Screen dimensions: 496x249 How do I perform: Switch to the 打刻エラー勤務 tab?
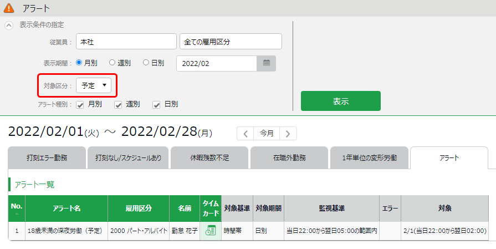click(47, 158)
